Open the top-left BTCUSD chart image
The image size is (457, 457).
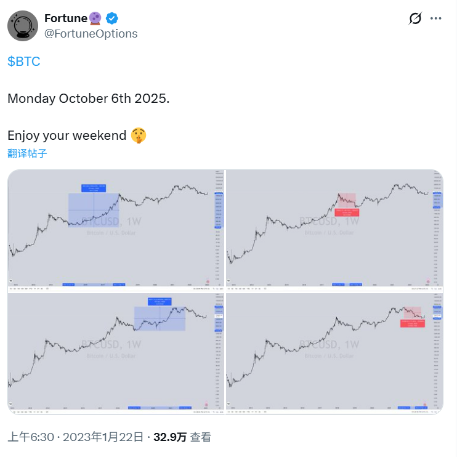tap(116, 230)
